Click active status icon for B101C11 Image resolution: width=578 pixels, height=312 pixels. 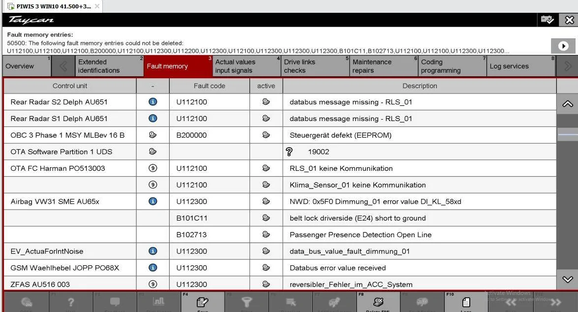click(x=266, y=218)
